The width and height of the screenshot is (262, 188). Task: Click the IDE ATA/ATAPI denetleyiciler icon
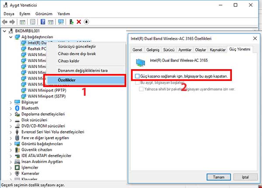17,156
